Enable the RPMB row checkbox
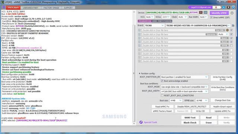 point(231,45)
